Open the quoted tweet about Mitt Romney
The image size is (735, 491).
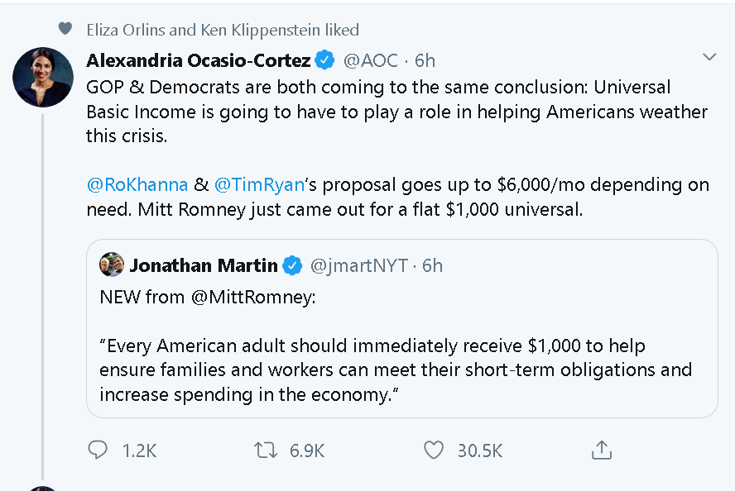(x=402, y=329)
